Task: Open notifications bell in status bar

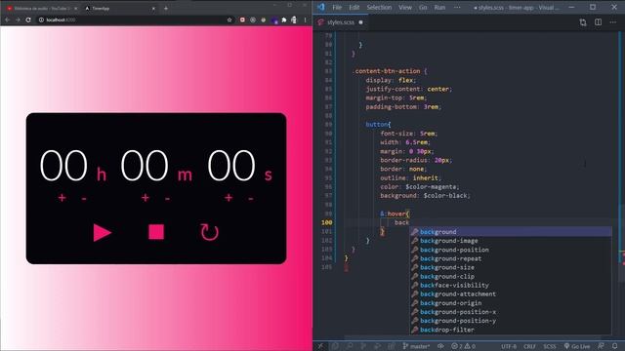Action: pyautogui.click(x=614, y=347)
